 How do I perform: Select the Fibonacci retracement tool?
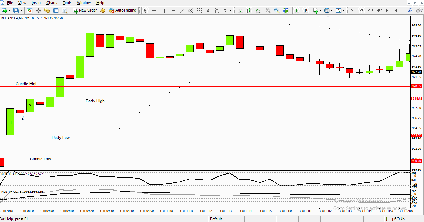pyautogui.click(x=200, y=11)
